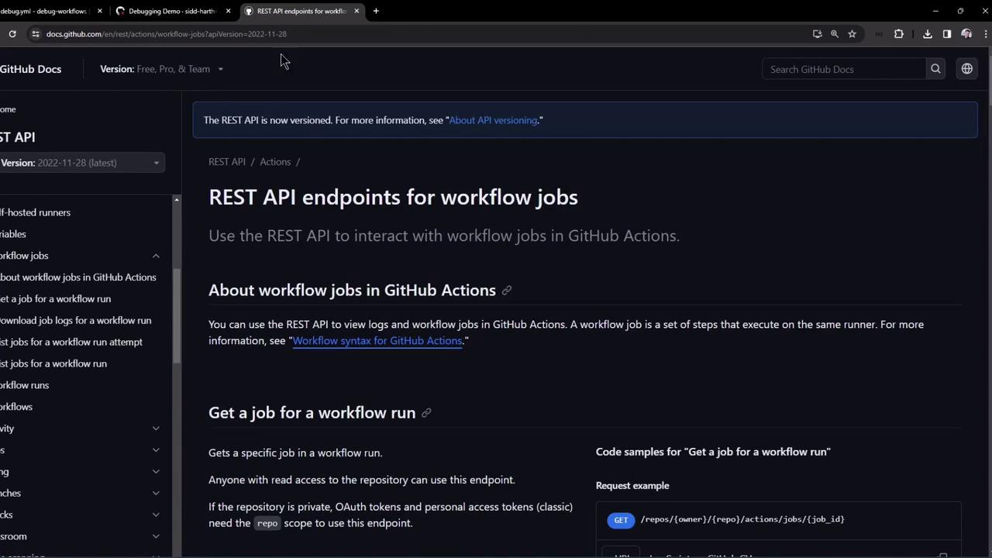Expand the Branches sidebar section chevron
This screenshot has width=992, height=558.
pos(156,494)
